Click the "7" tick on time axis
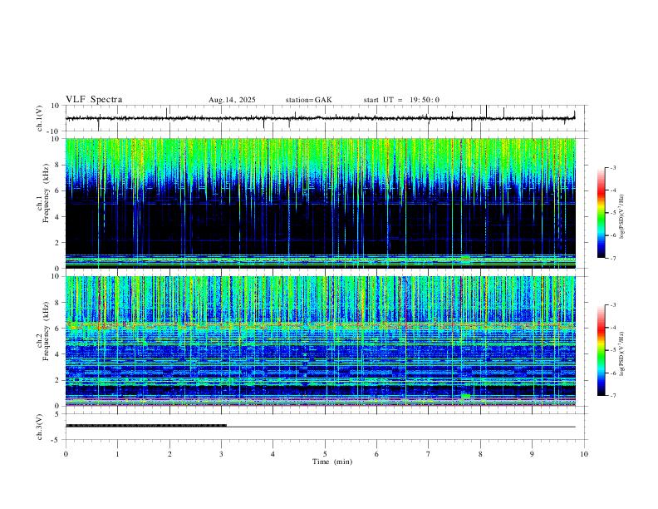The height and width of the screenshot is (509, 658). pyautogui.click(x=429, y=454)
